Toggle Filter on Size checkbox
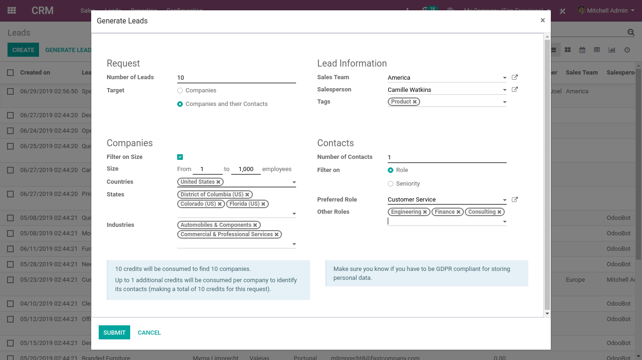642x360 pixels. [x=180, y=157]
